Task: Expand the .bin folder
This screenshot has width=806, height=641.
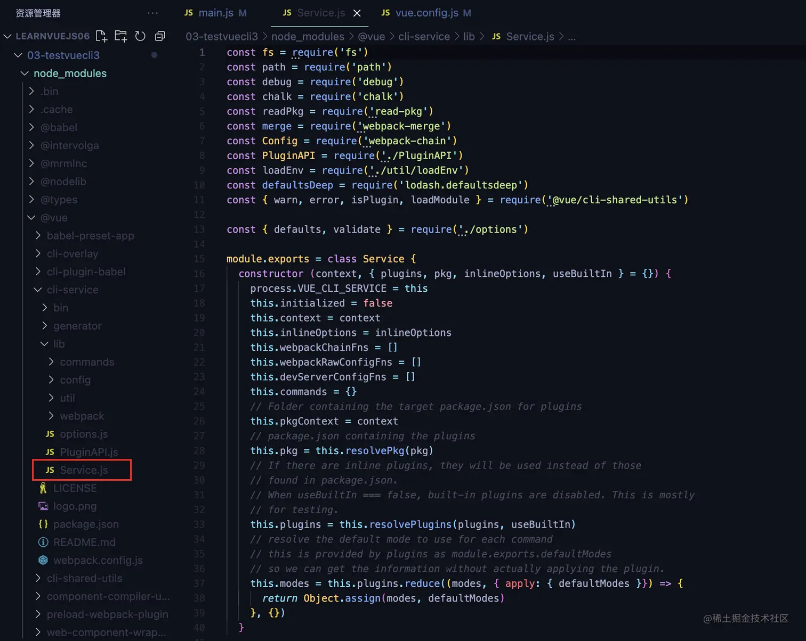Action: point(31,91)
